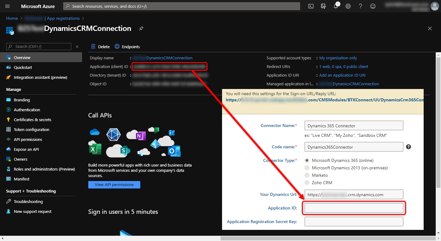Viewport: 441px width, 241px height.
Task: Go to Authentication settings
Action: click(41, 110)
